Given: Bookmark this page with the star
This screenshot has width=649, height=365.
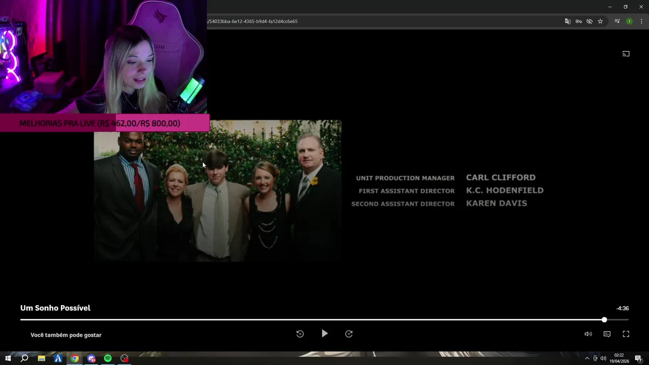Looking at the screenshot, I should pos(600,21).
